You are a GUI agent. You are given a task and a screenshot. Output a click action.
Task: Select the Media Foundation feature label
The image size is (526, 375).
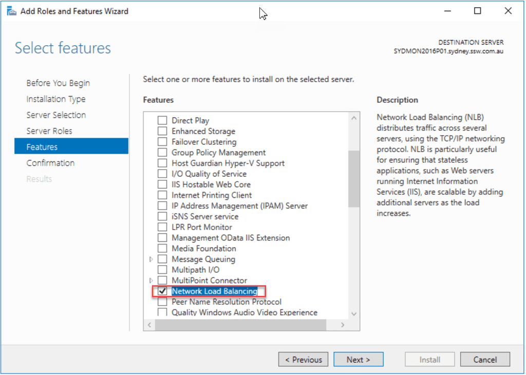tap(204, 249)
